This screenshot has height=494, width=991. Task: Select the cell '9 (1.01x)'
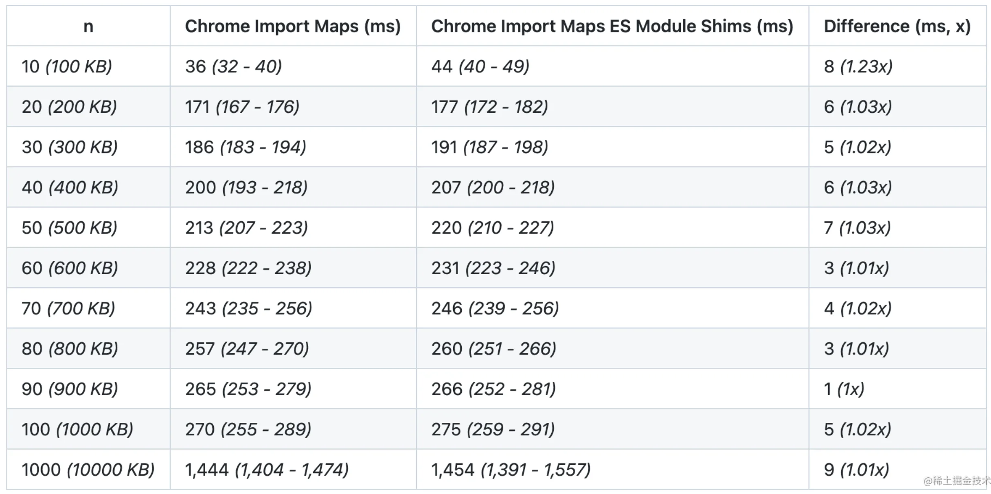tap(897, 469)
